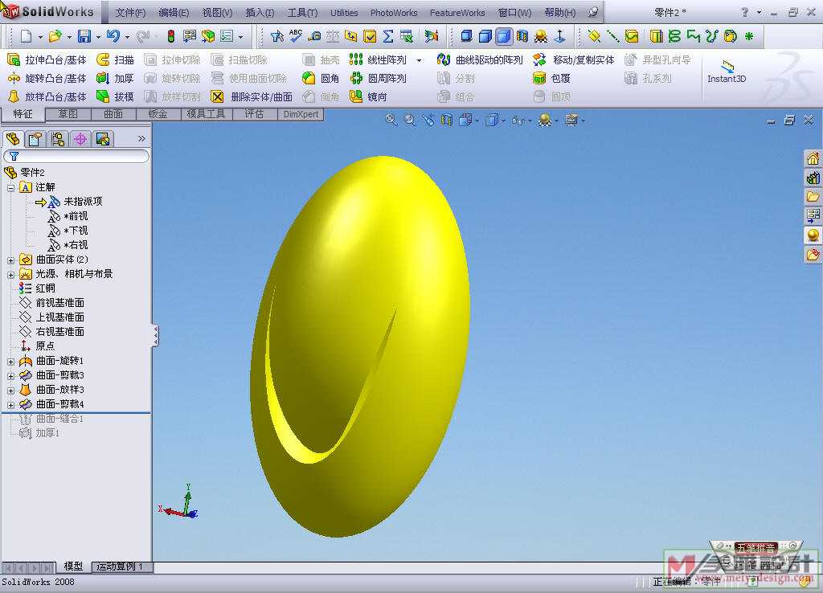Open the File Explorer folder icon in task pane

pyautogui.click(x=813, y=197)
